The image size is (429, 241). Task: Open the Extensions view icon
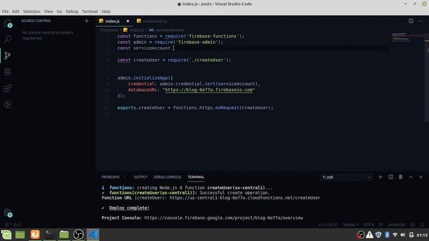point(7,88)
